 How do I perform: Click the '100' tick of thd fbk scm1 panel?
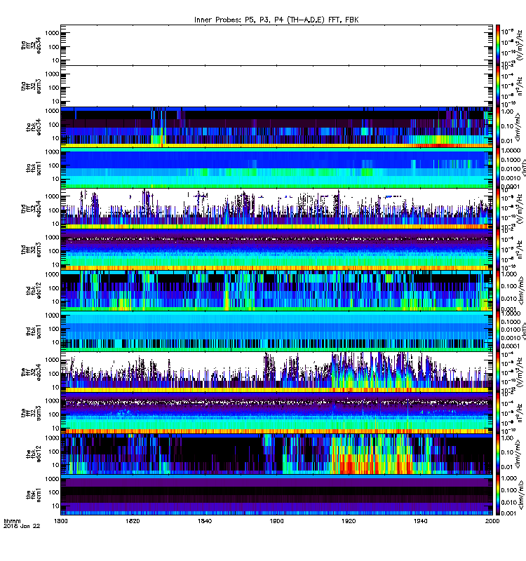[54, 329]
